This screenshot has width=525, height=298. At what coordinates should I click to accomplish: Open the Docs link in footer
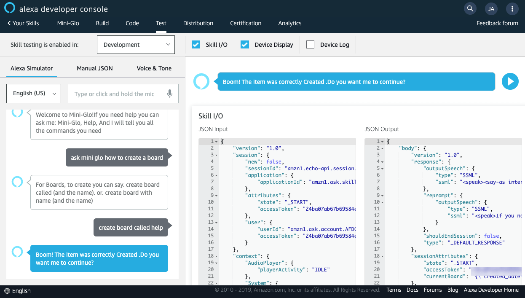click(412, 290)
